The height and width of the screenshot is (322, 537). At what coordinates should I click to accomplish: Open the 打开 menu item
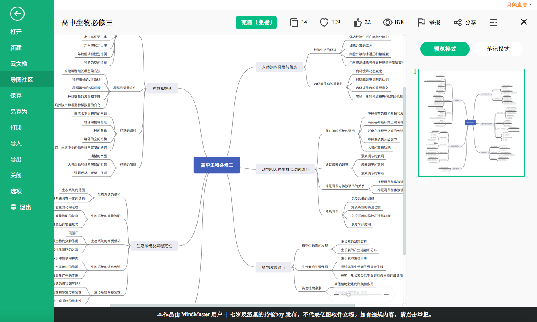tap(27, 32)
